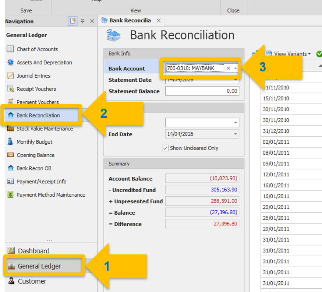Close the Bank Reconciliation tab
Viewport: 322px width, 292px height.
(159, 21)
